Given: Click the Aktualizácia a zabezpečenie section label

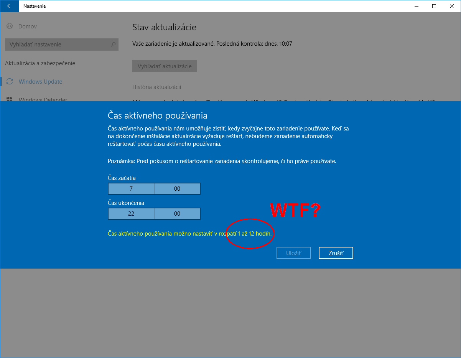Looking at the screenshot, I should coord(40,63).
